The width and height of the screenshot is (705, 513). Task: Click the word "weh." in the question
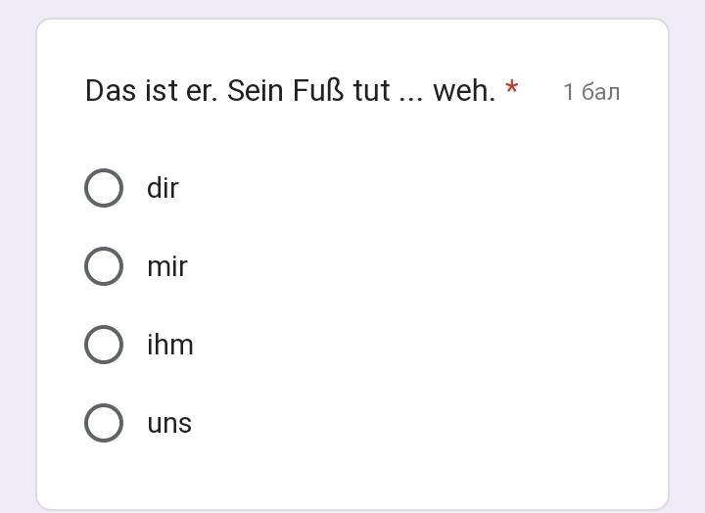463,91
